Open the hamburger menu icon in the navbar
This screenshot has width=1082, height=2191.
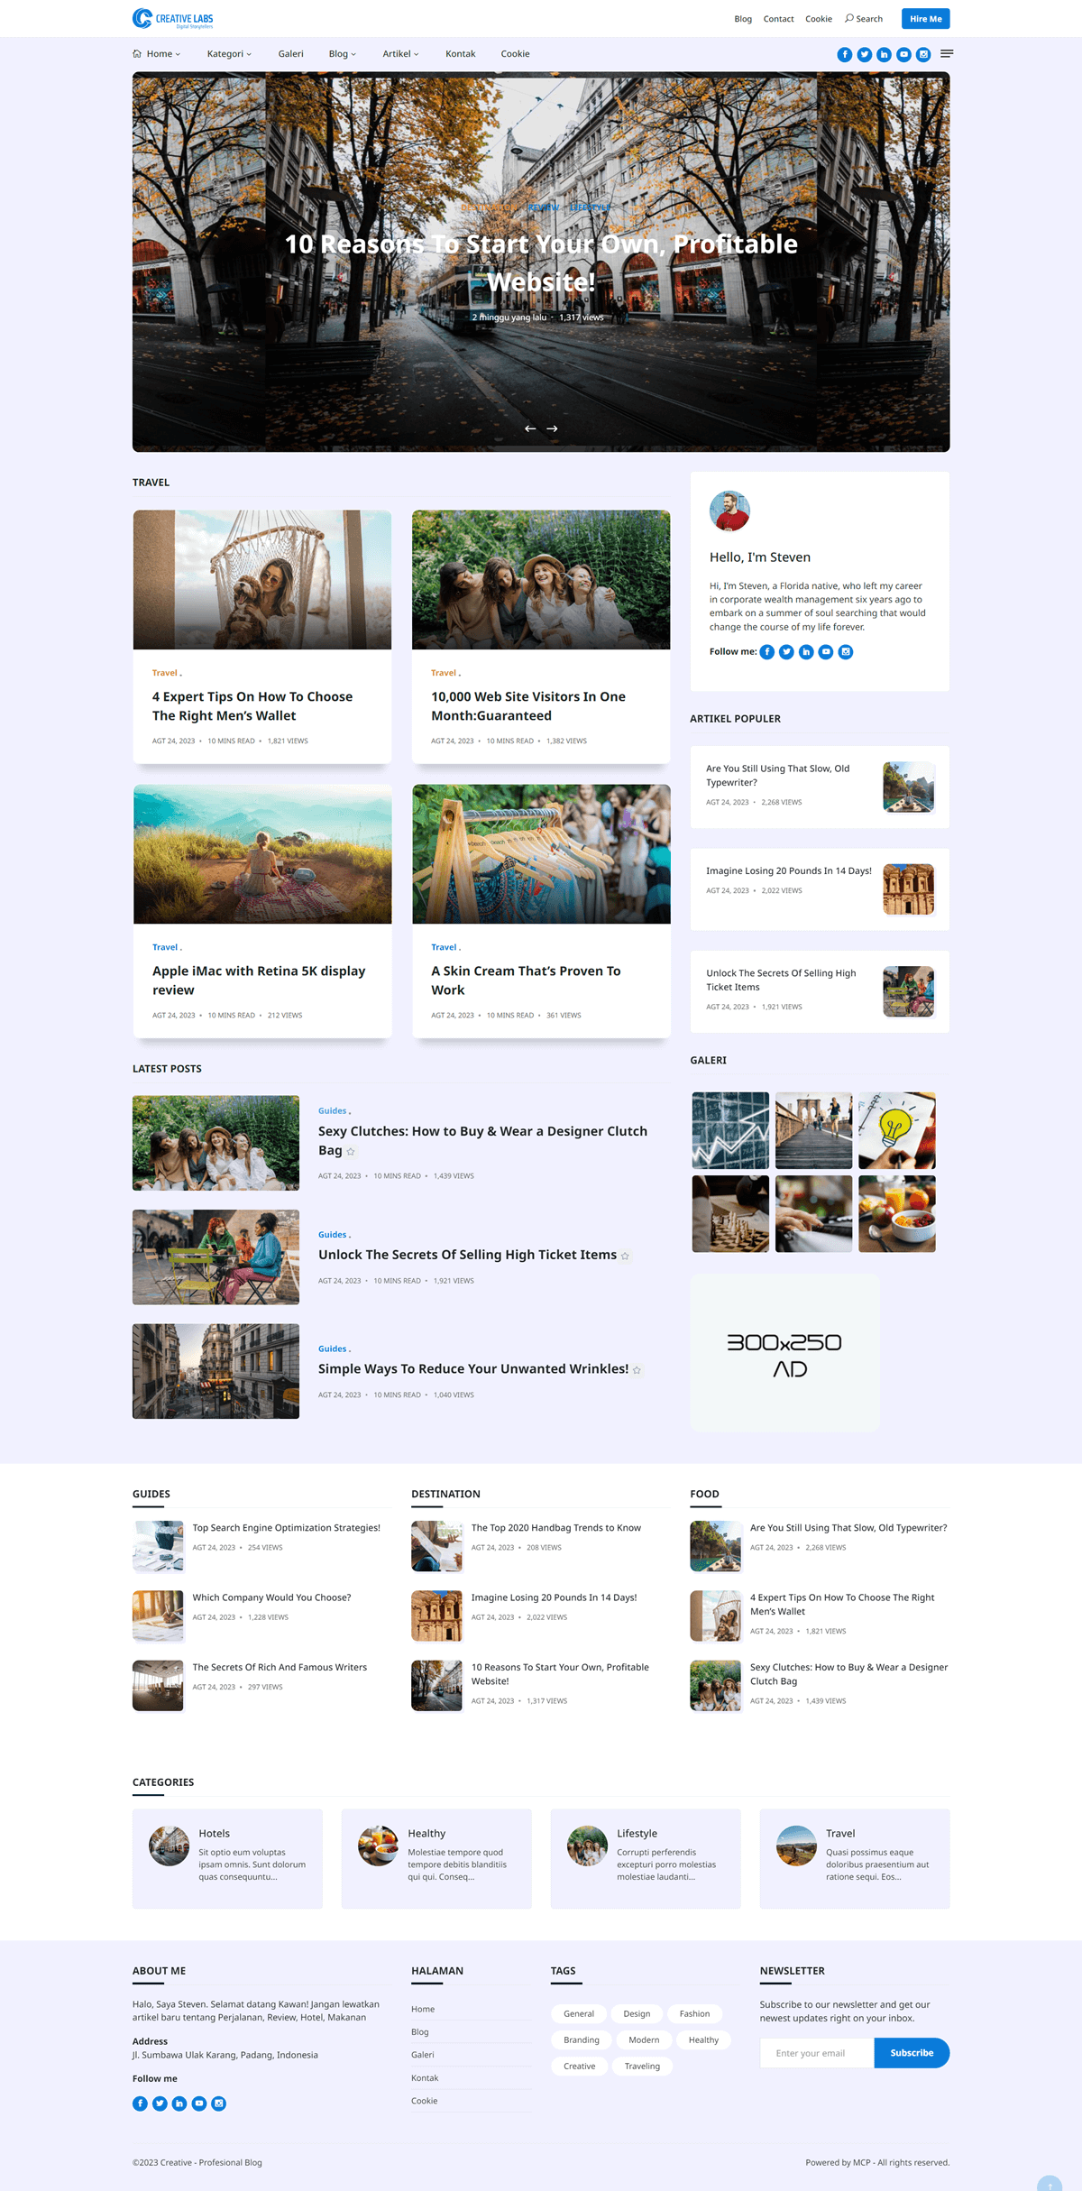[x=947, y=54]
